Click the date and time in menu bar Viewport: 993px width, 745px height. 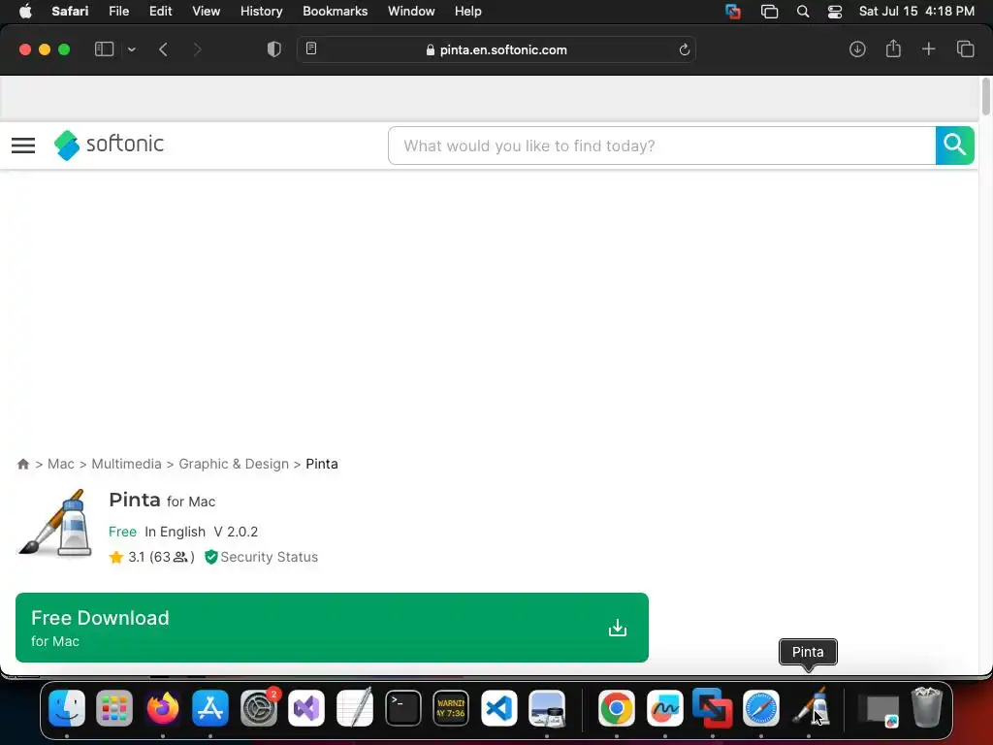tap(916, 12)
